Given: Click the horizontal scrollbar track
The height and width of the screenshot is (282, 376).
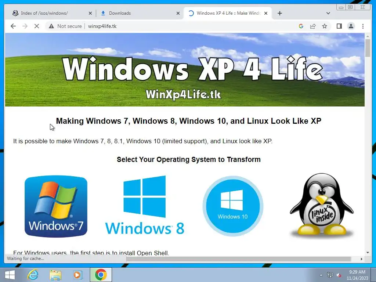Looking at the screenshot, I should pos(239,259).
